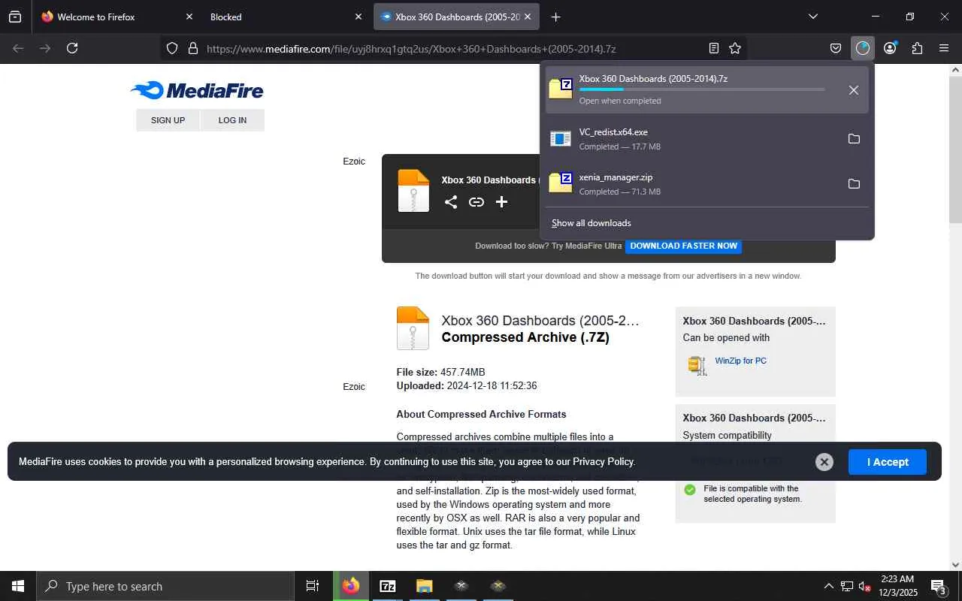Open the Firefox account icon
962x601 pixels.
click(x=890, y=48)
